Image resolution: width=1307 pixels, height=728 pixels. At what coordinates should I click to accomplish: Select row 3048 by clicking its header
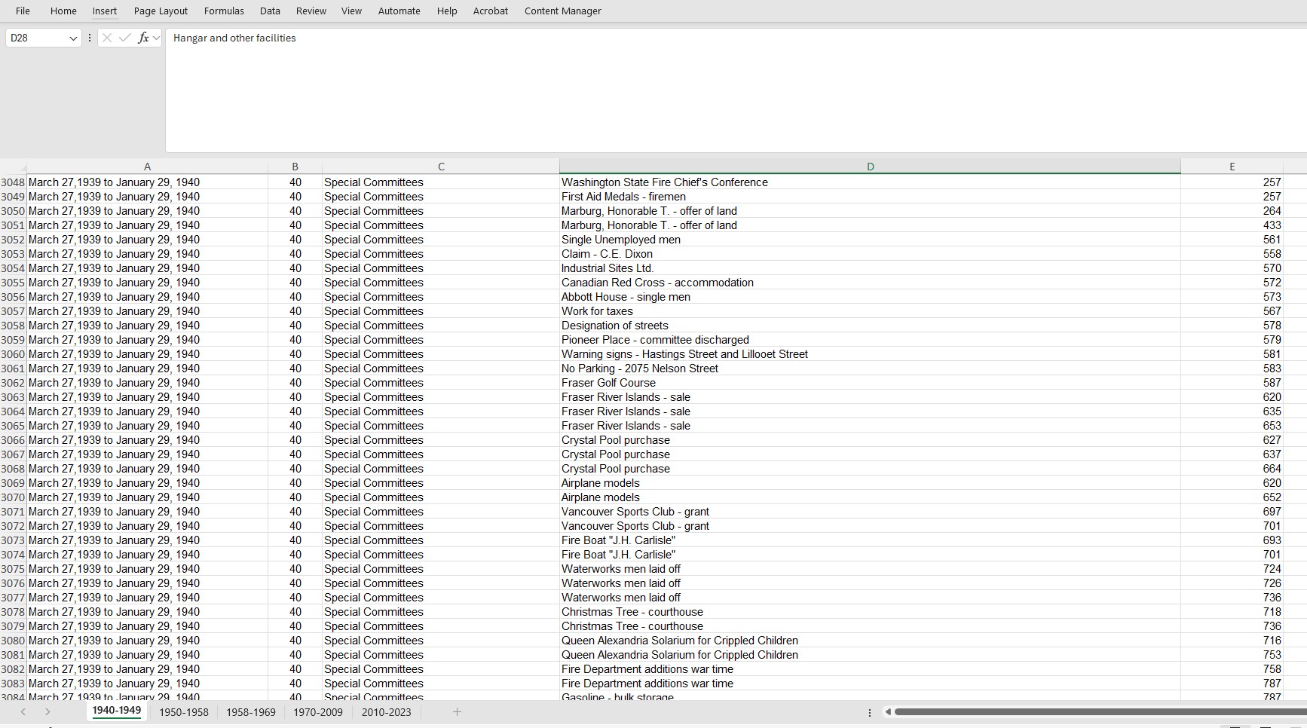point(12,182)
